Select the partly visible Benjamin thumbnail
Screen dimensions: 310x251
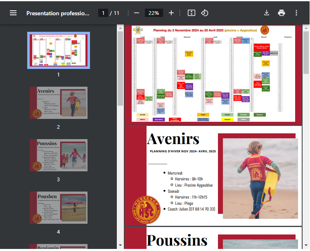pos(59,246)
